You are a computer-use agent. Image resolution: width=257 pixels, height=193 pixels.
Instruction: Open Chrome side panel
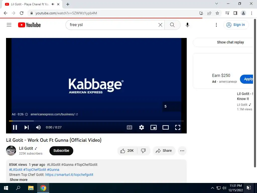[x=235, y=13]
